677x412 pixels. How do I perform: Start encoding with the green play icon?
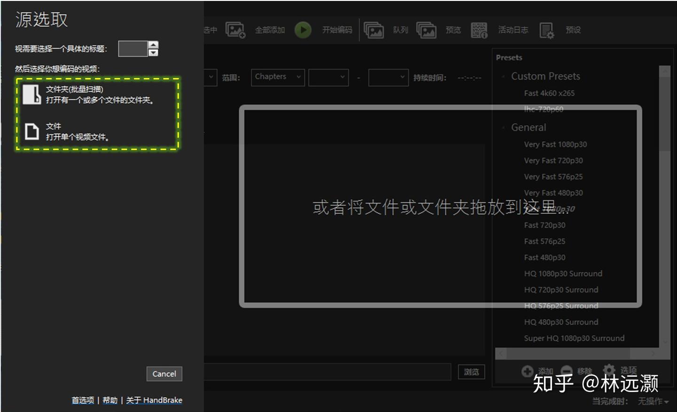pyautogui.click(x=303, y=30)
